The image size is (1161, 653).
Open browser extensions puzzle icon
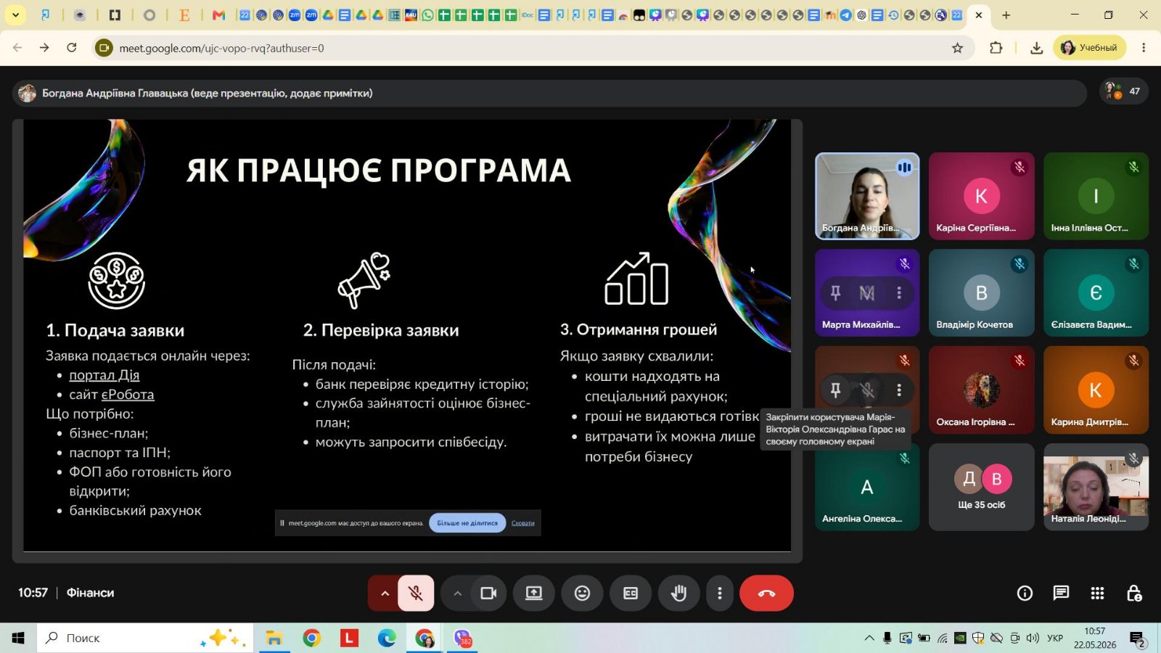996,48
